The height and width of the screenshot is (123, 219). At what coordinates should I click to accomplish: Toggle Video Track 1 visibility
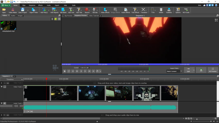(x=5, y=87)
